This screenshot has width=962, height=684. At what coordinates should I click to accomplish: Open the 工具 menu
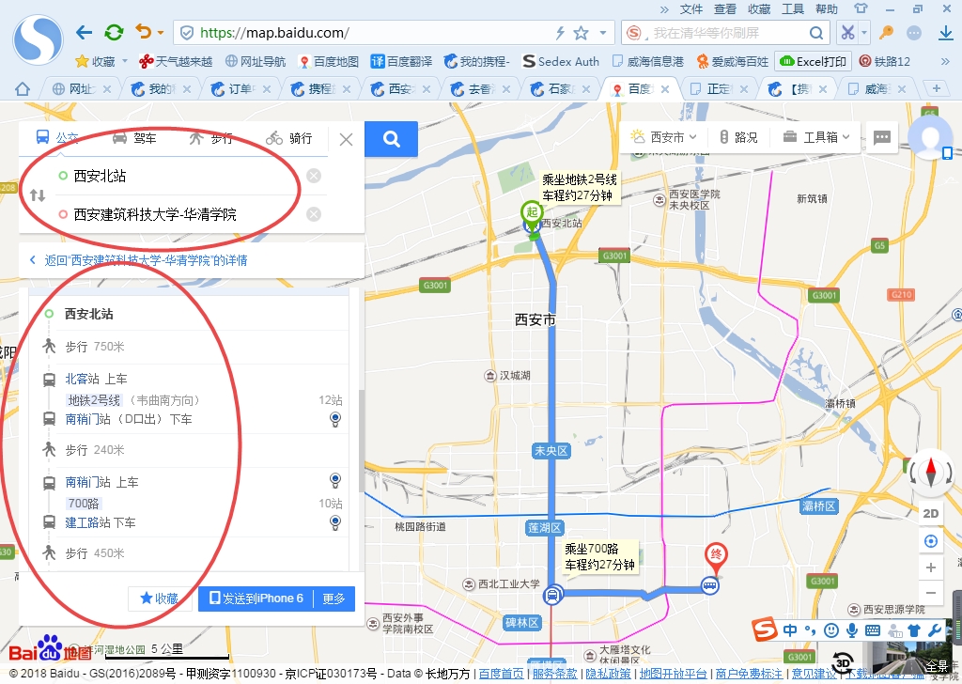coord(792,9)
